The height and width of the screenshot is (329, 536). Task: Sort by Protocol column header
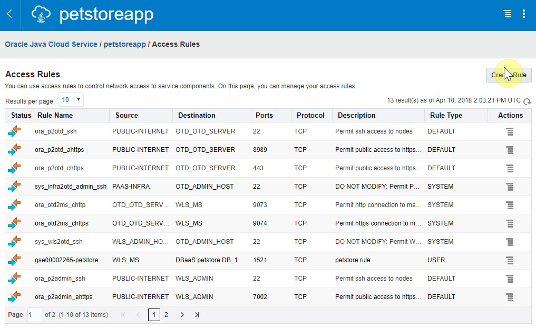coord(310,115)
